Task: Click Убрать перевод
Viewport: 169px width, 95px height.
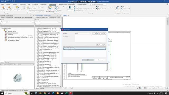Action: [101, 9]
